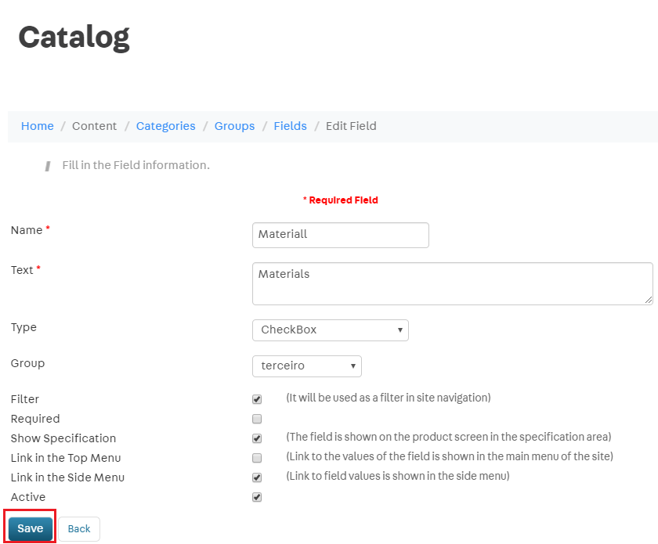Enable Link in the Top Menu
The image size is (658, 544).
[x=256, y=457]
